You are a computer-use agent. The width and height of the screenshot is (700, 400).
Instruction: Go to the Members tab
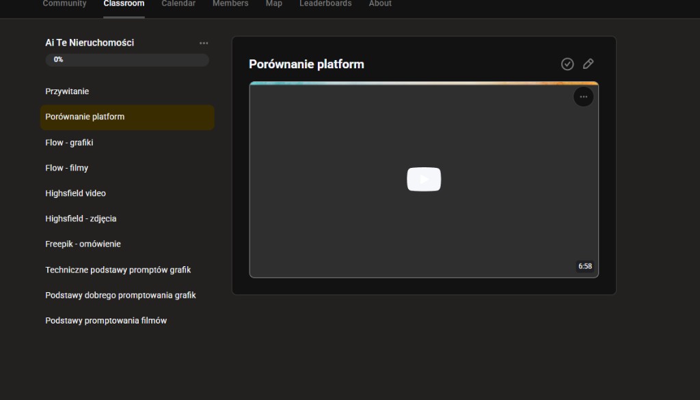[x=230, y=4]
